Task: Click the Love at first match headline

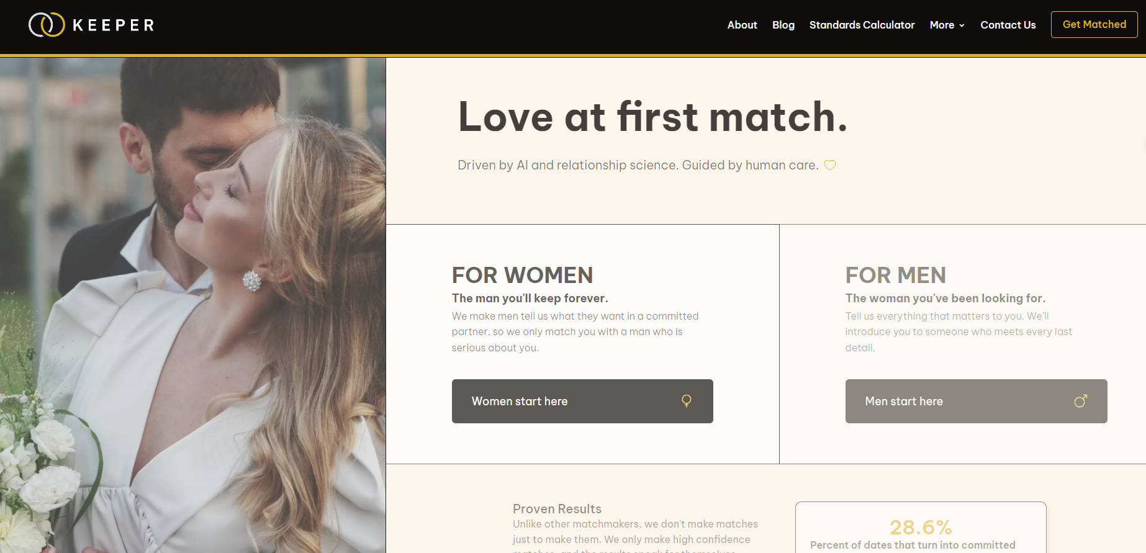Action: pyautogui.click(x=652, y=117)
